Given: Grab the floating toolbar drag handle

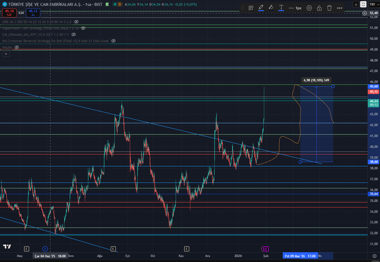Looking at the screenshot, I should [243, 8].
